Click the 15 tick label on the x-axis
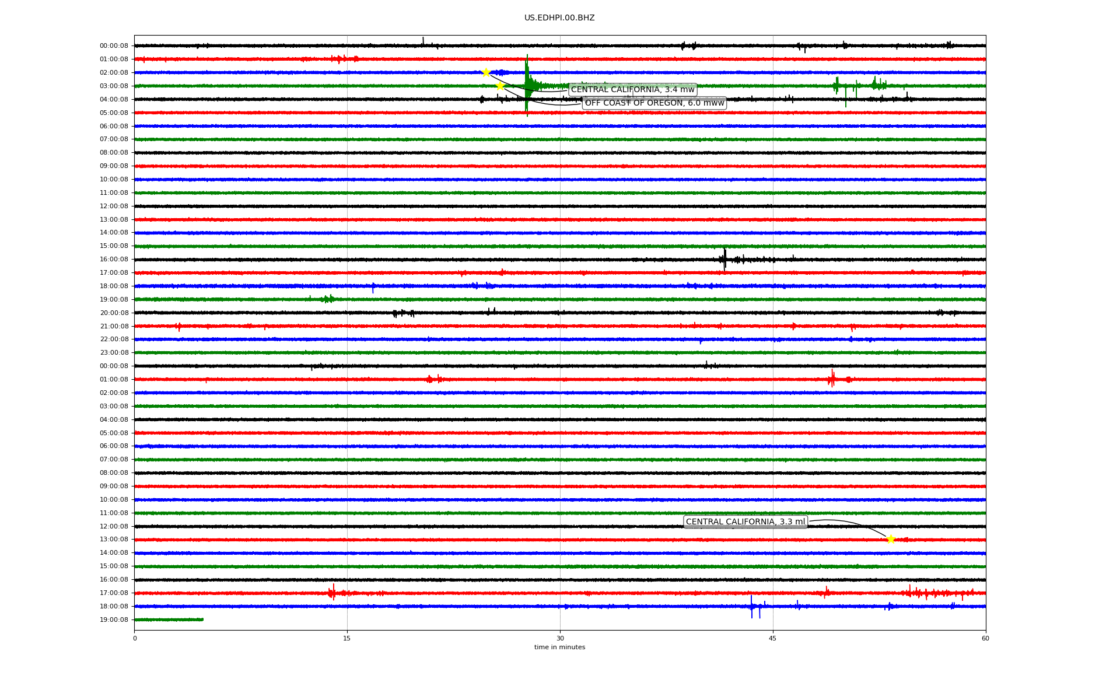 [347, 638]
